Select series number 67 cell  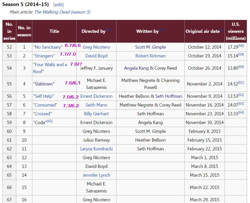9,200
